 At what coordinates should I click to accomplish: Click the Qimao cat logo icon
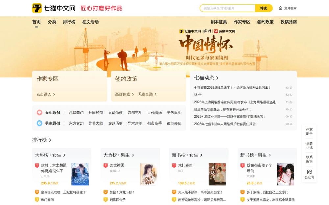37,8
